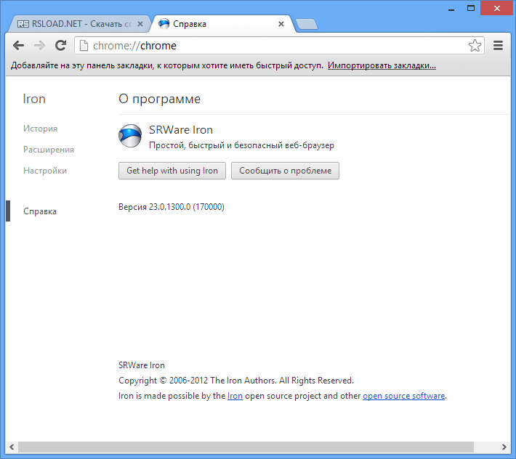Click the page icon in address bar
Viewport: 516px width, 459px height.
pos(84,45)
